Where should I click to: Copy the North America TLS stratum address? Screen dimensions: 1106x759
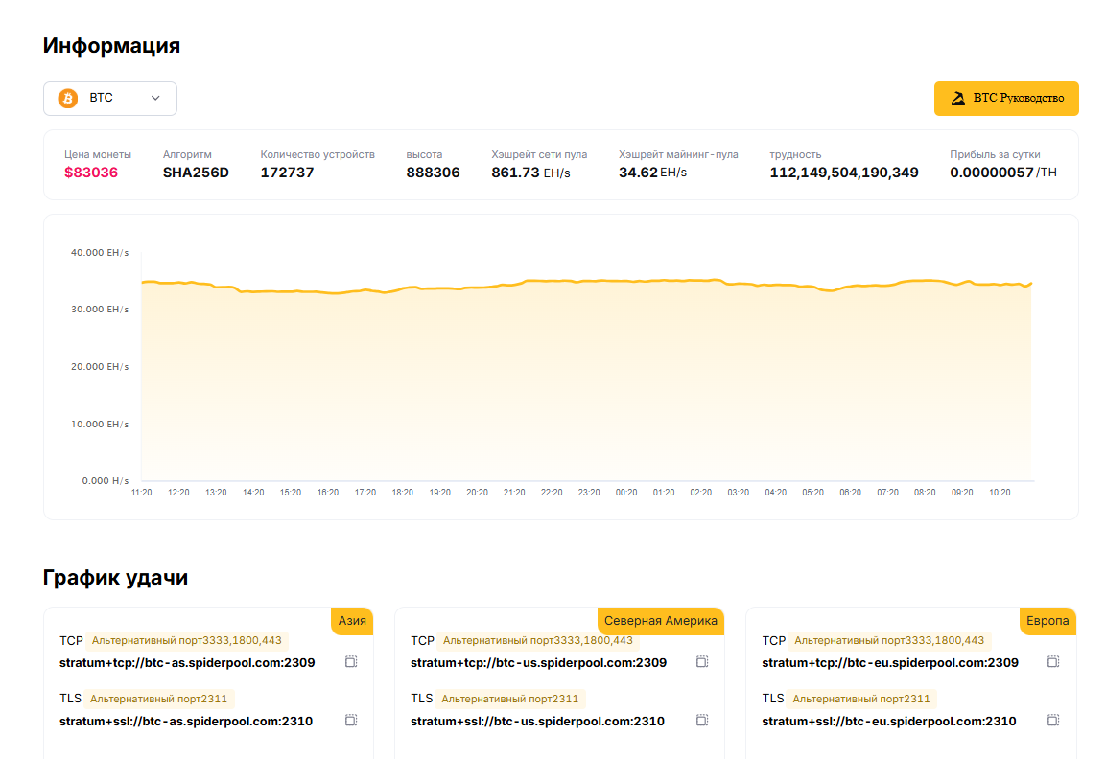tap(702, 720)
